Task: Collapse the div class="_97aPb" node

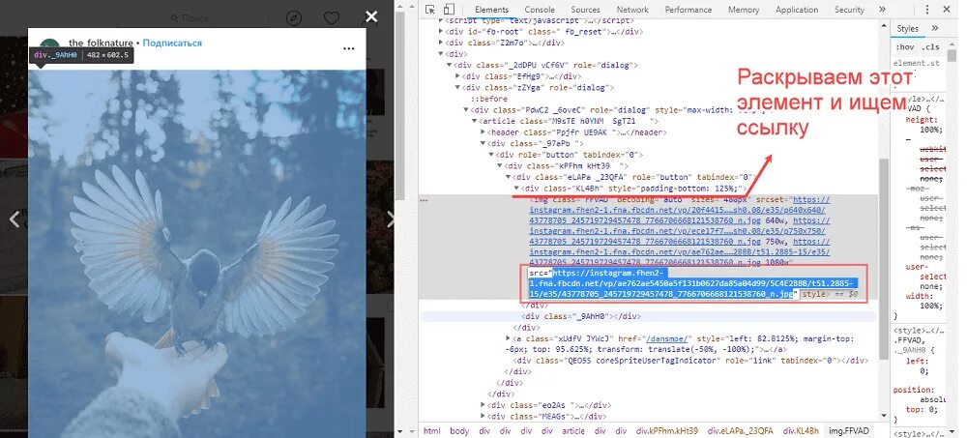Action: click(483, 143)
